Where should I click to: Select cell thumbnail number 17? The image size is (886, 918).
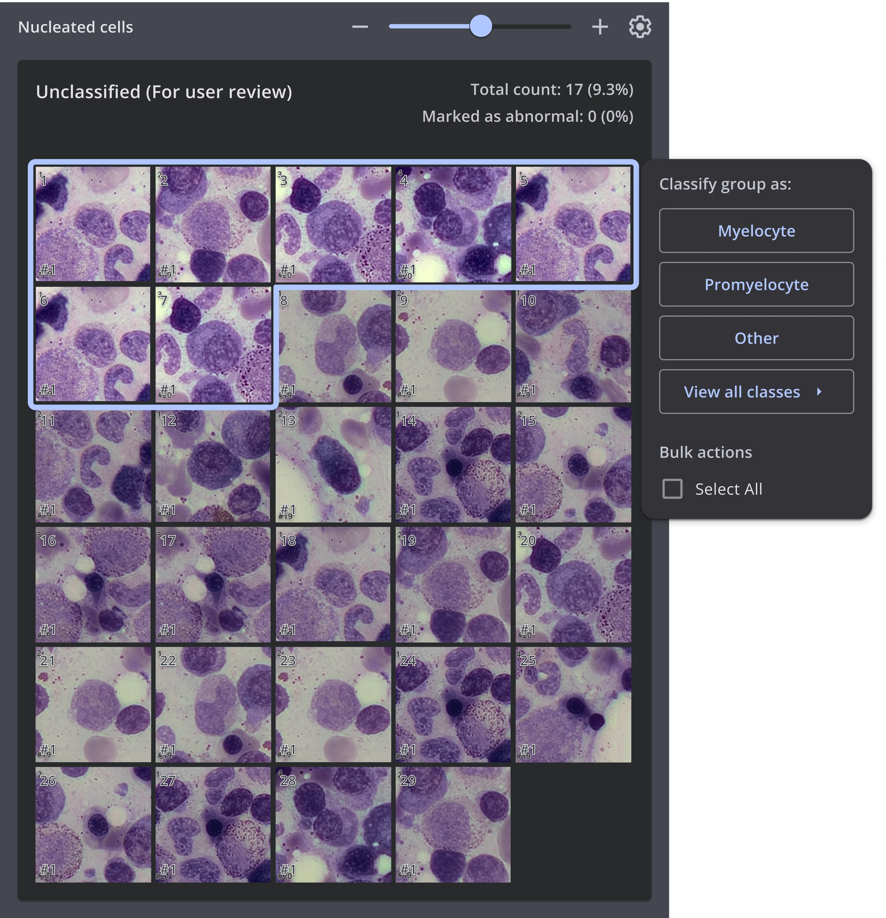click(x=213, y=585)
